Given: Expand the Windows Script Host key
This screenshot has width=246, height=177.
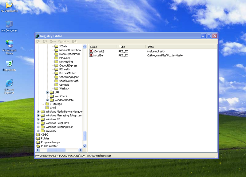Looking at the screenshot, I should pos(38,123).
